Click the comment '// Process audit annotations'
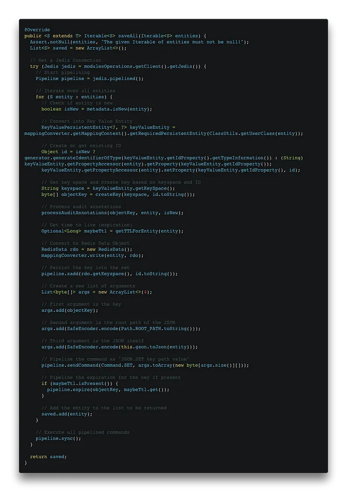This screenshot has width=347, height=492. click(x=81, y=207)
